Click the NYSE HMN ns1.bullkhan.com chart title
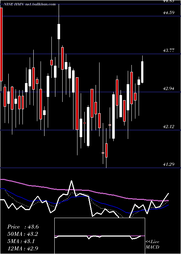 (30, 4)
